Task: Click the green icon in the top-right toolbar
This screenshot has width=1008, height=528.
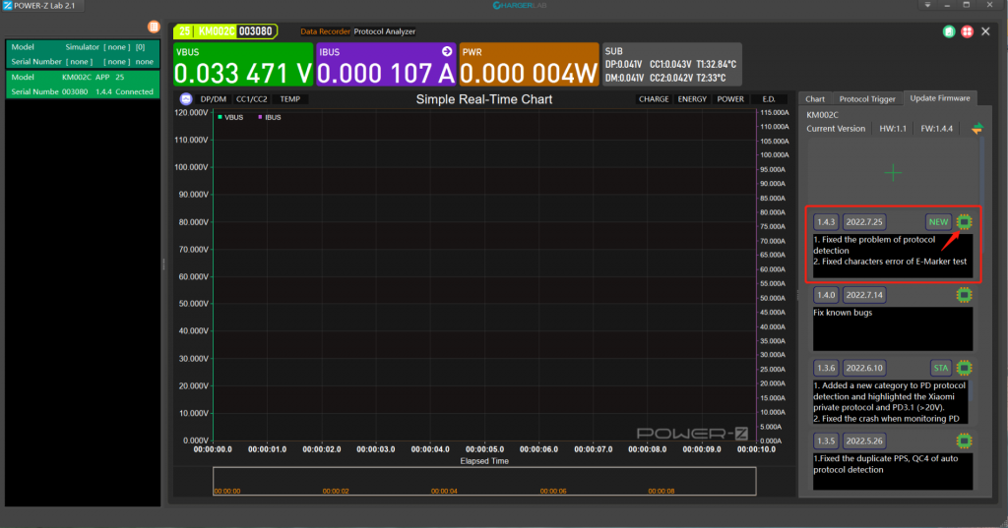Action: [949, 31]
